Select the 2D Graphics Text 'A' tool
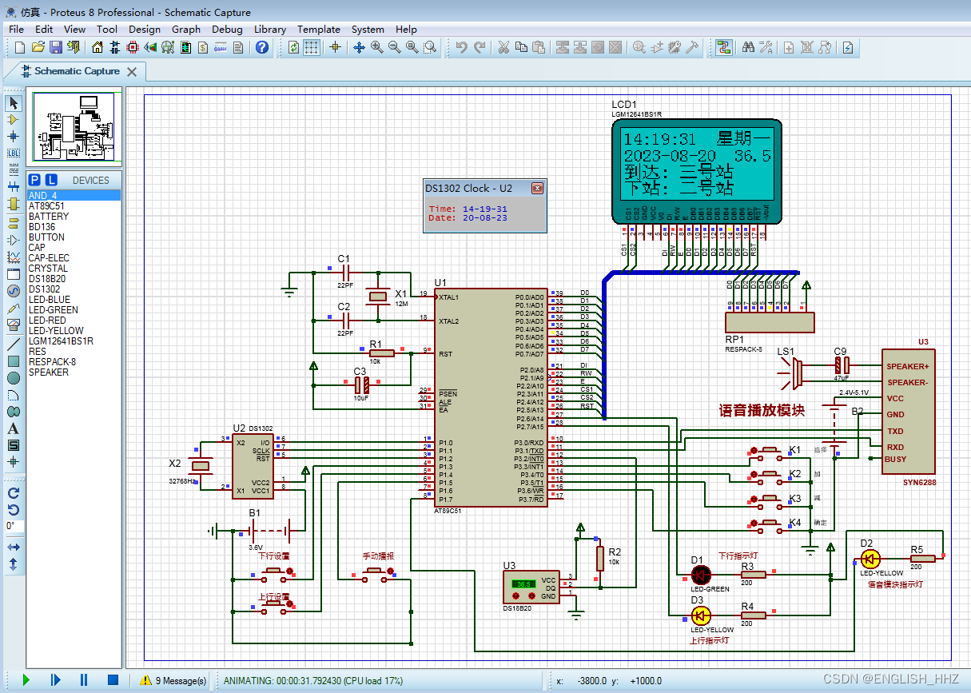Image resolution: width=971 pixels, height=693 pixels. tap(13, 428)
